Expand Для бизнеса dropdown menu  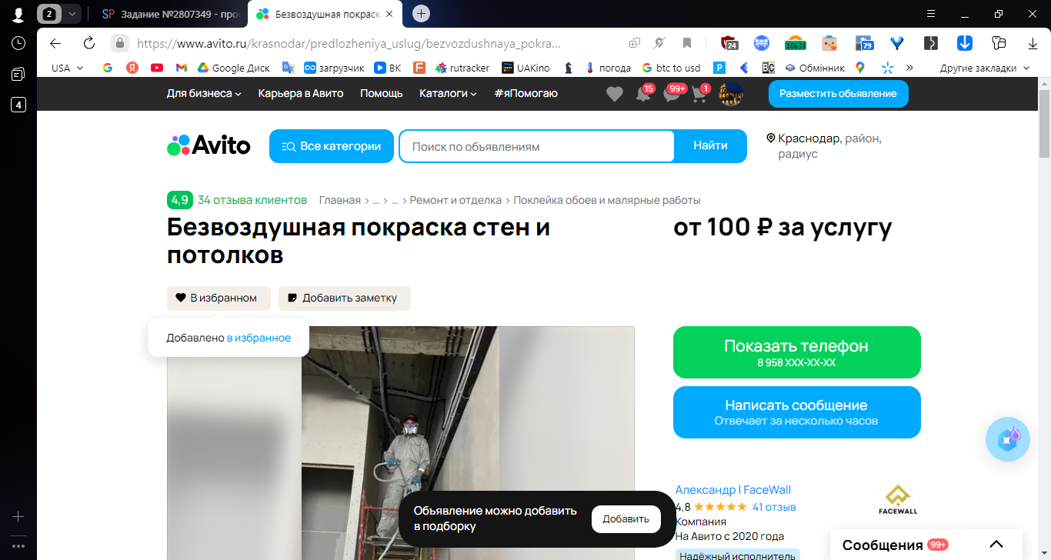tap(204, 93)
